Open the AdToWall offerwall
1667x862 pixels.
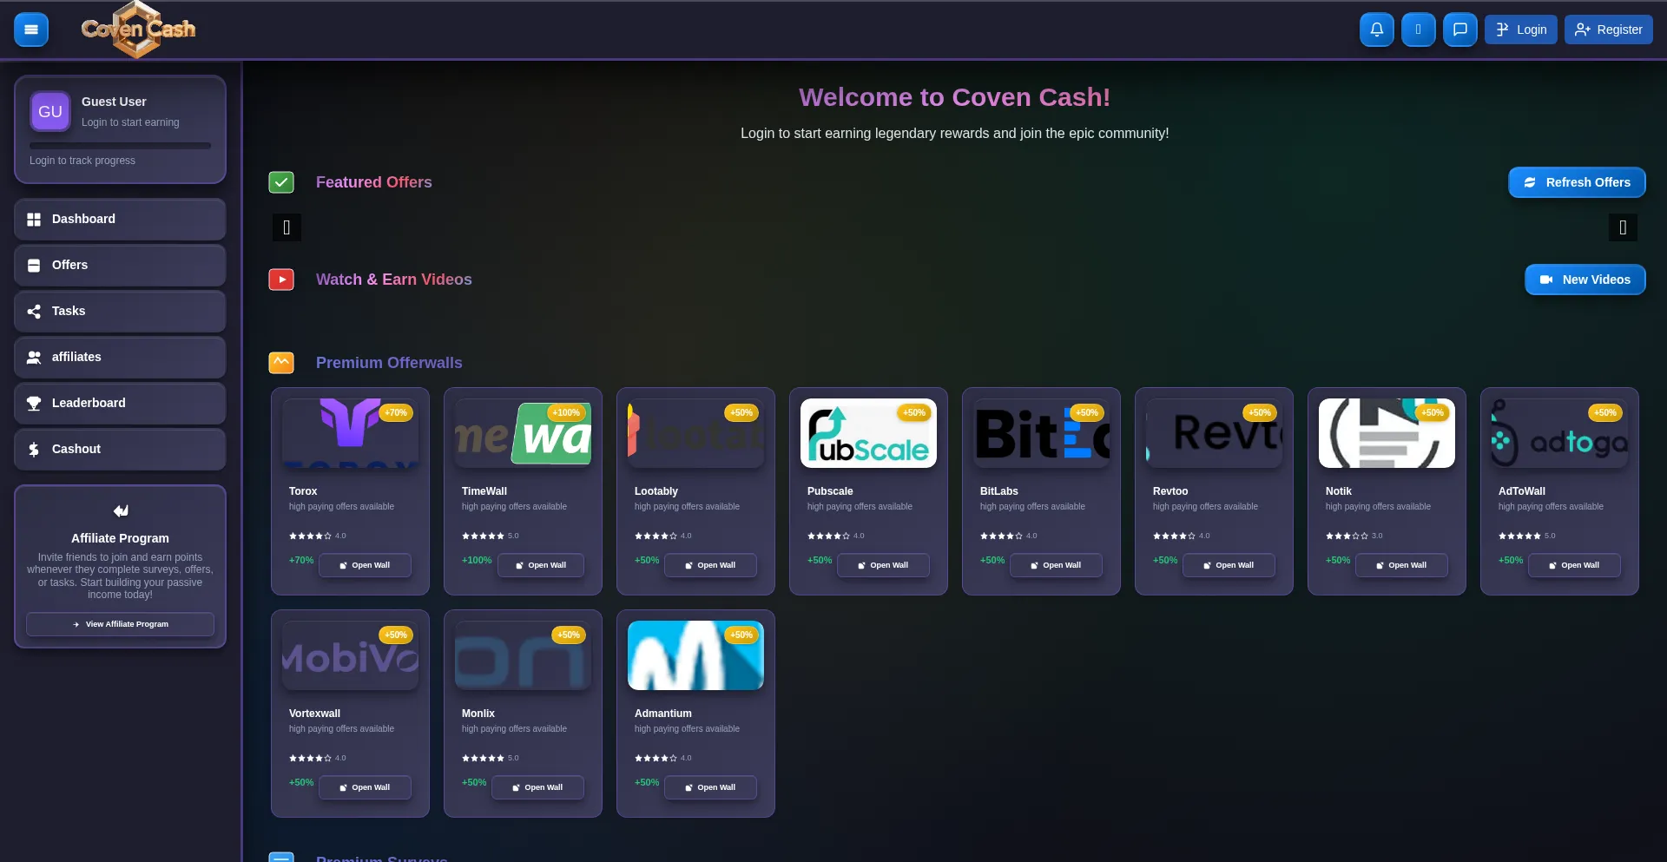[1574, 565]
